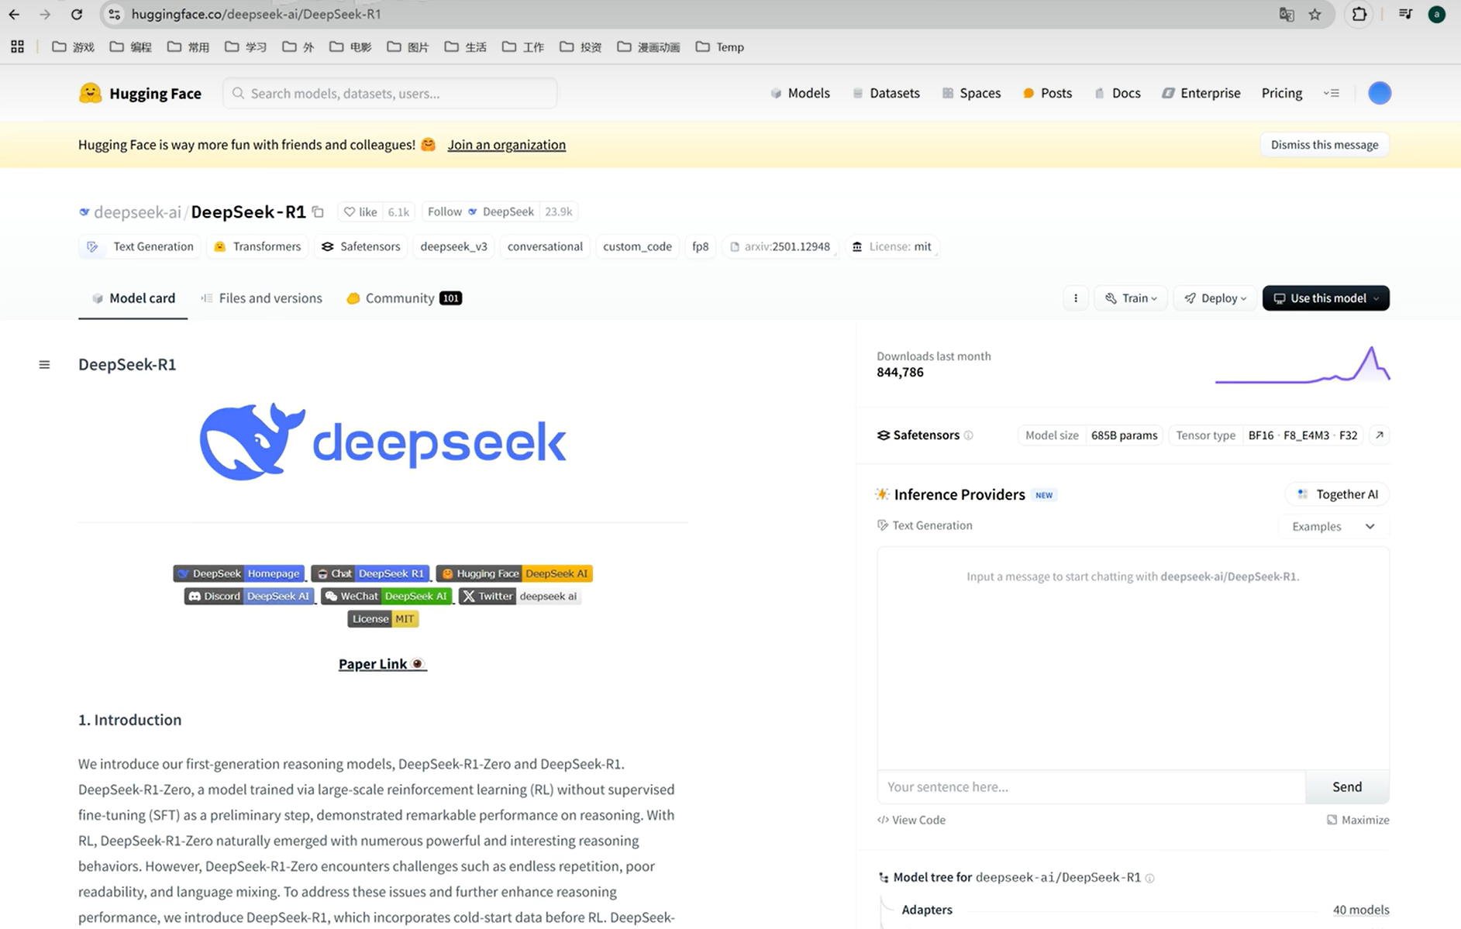Click the Chat DeepSeek R1 badge

click(x=370, y=573)
